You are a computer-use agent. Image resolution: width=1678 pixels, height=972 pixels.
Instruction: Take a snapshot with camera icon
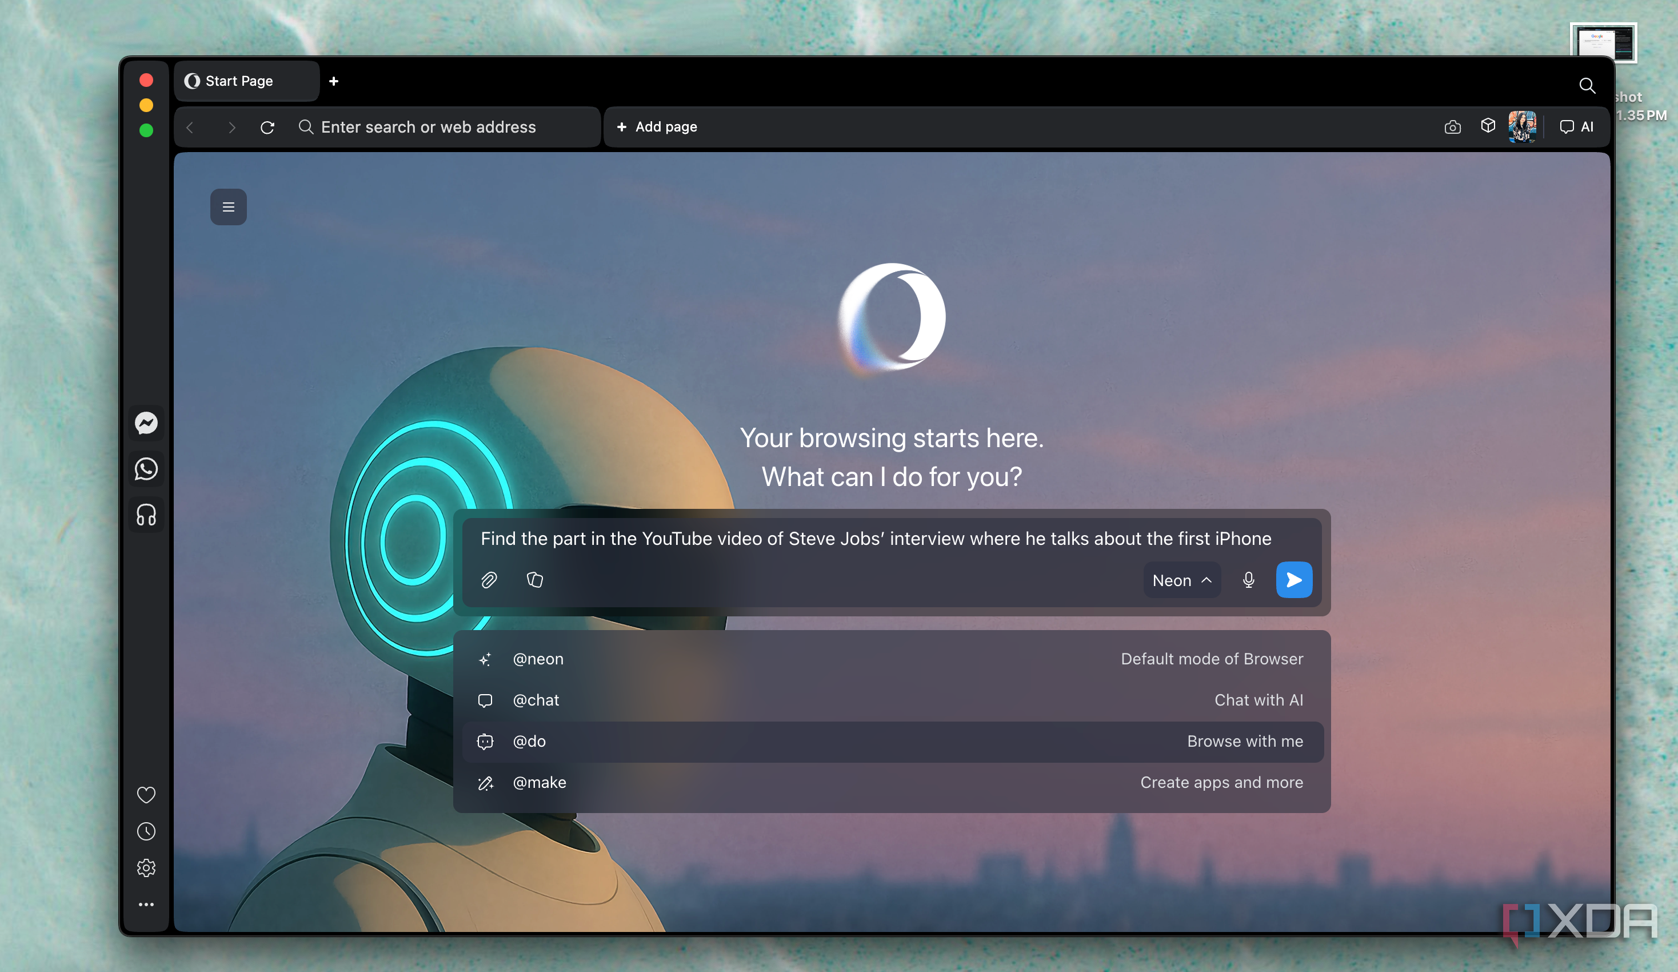pyautogui.click(x=1452, y=126)
